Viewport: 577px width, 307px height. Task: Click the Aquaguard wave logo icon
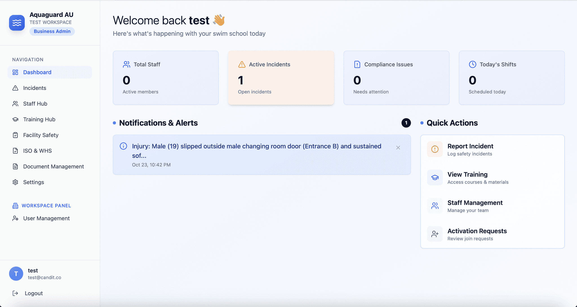(17, 23)
